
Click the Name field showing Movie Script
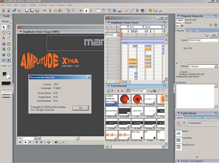(203, 40)
